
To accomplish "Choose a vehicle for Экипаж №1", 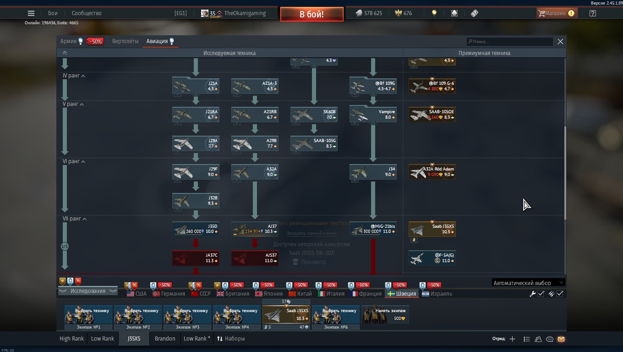I will tap(88, 314).
